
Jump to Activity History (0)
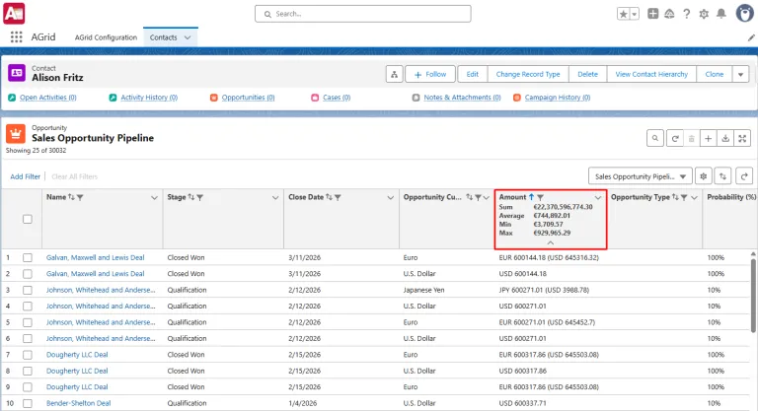pos(149,98)
